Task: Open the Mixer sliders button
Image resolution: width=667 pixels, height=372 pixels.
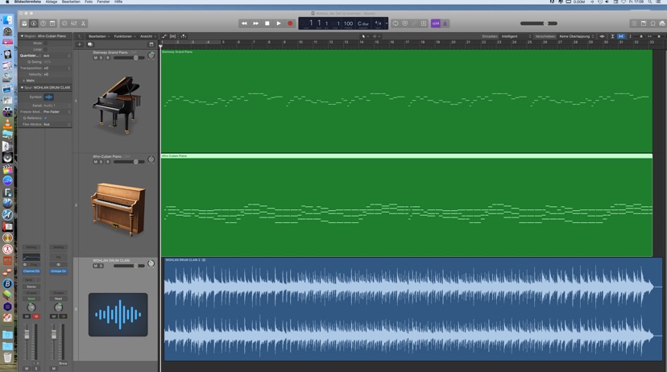Action: point(74,23)
